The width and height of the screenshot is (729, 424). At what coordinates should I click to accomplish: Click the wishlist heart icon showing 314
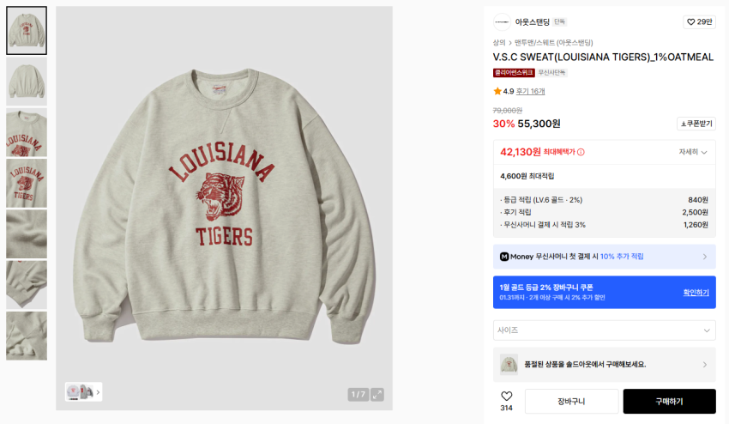coord(506,397)
